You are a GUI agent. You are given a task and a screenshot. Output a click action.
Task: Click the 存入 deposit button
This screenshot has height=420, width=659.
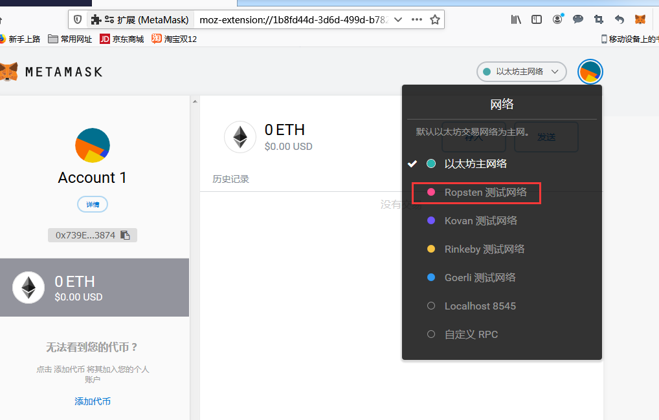click(x=474, y=137)
